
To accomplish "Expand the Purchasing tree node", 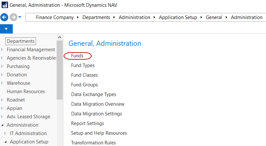I will coord(3,66).
